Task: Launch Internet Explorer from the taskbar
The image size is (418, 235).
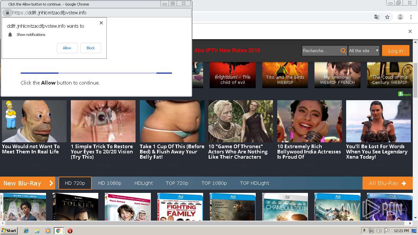Action: [x=26, y=231]
